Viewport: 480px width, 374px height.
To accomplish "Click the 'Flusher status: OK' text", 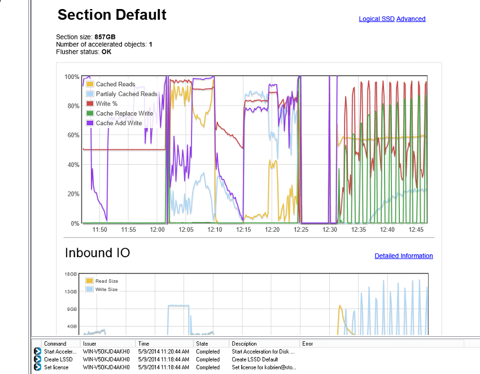I will tap(84, 52).
